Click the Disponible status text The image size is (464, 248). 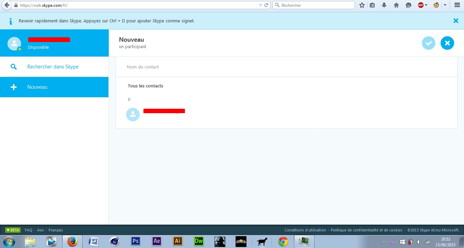pyautogui.click(x=38, y=47)
